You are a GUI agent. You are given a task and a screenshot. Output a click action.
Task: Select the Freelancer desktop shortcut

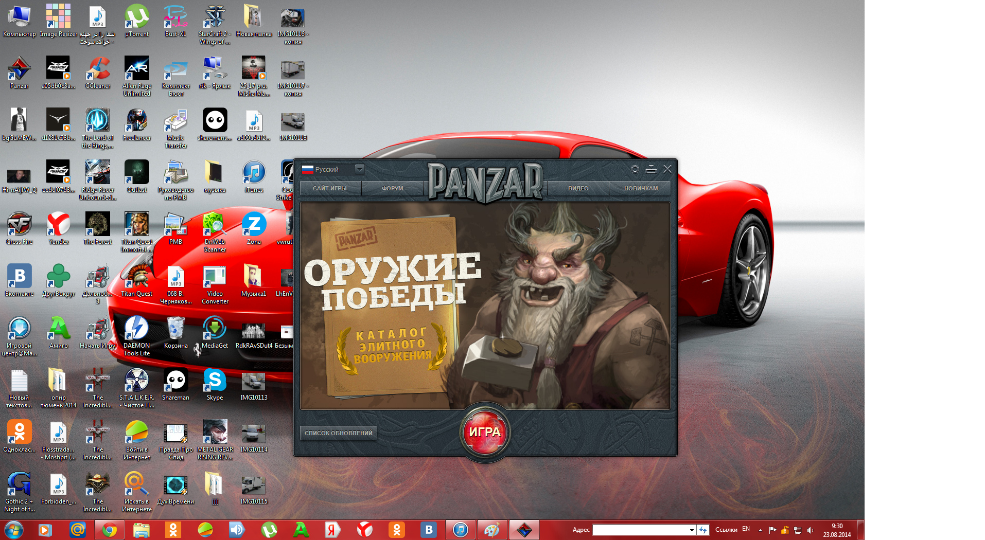coord(137,125)
